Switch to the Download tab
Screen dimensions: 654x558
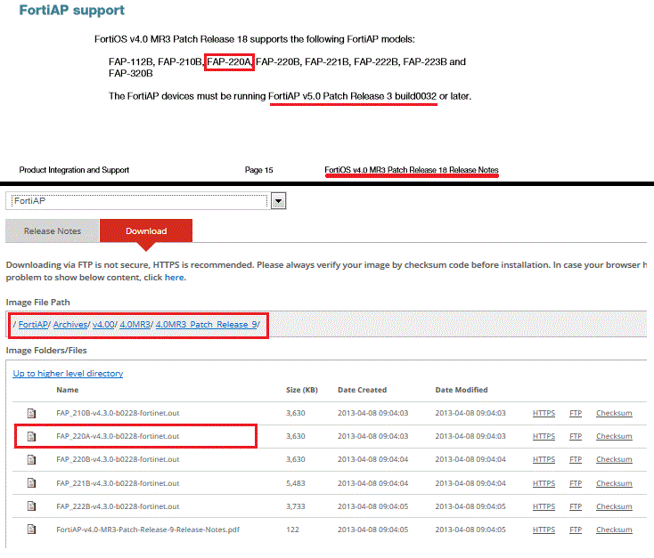pos(146,230)
